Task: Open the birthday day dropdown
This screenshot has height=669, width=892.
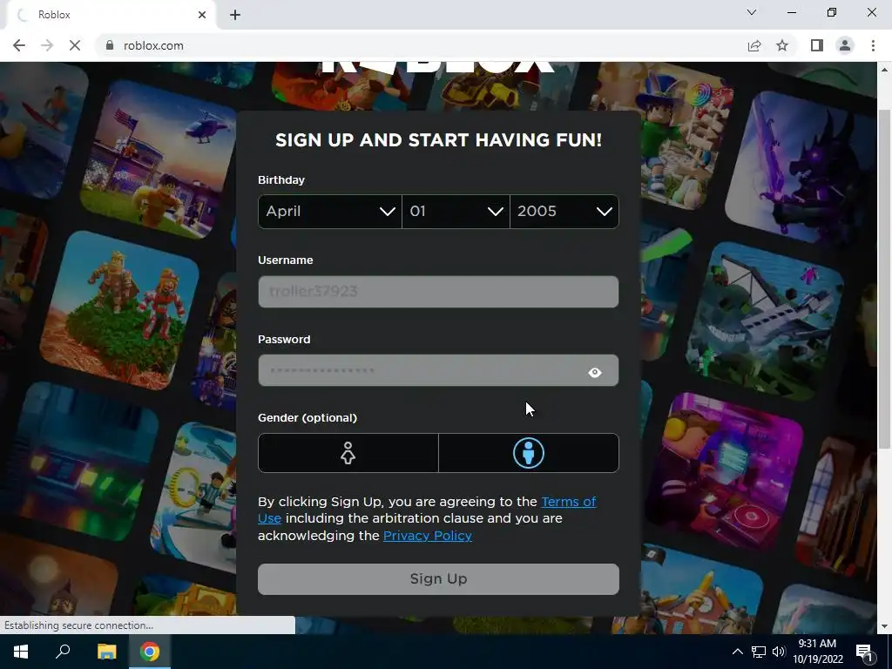Action: [456, 212]
